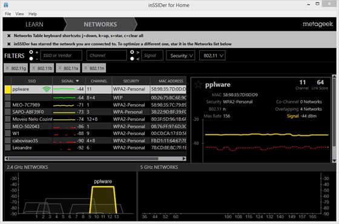339x224 pixels.
Task: Toggle star box for Moveis Nelo row
Action: click(8, 119)
